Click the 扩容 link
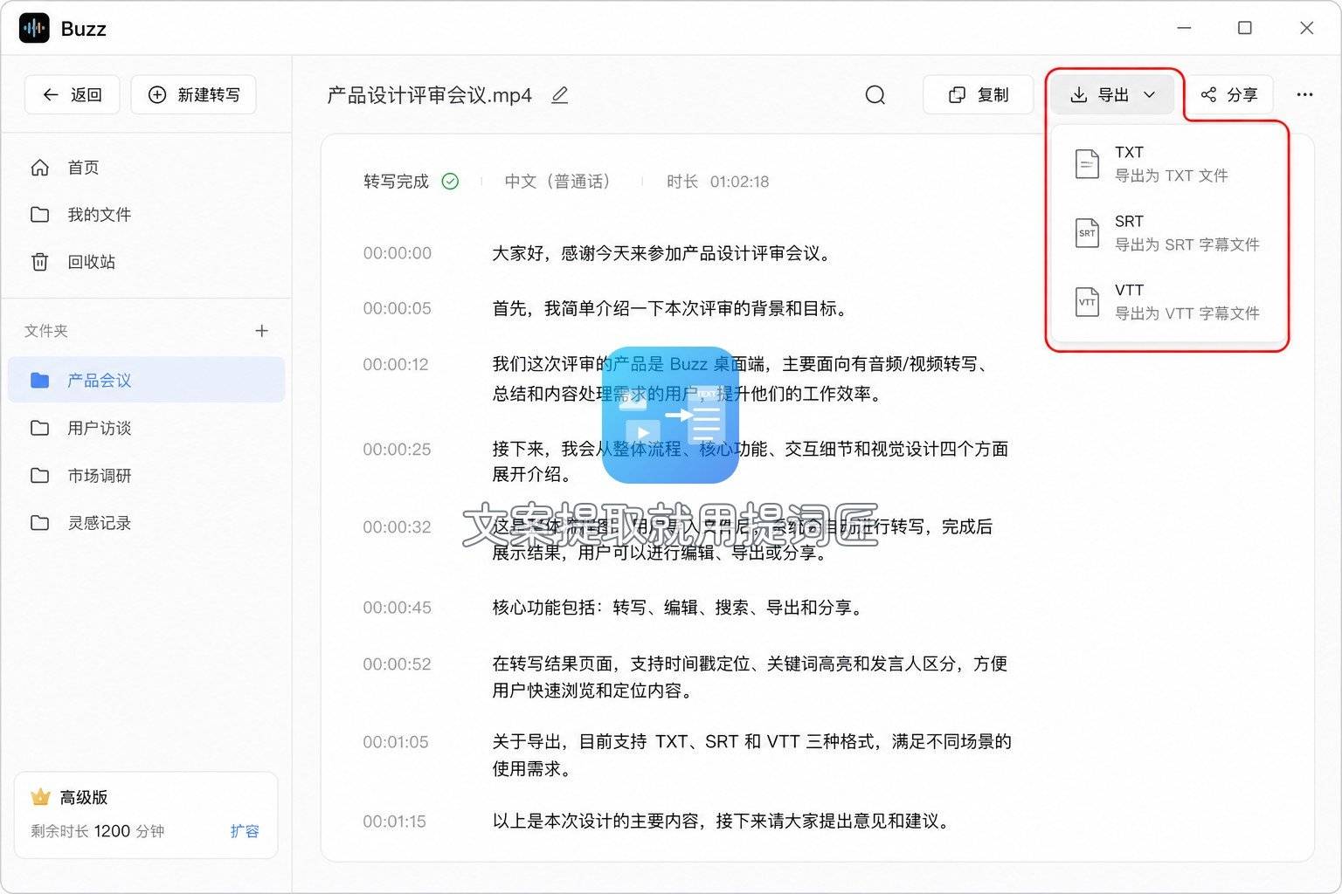This screenshot has width=1342, height=894. [245, 831]
